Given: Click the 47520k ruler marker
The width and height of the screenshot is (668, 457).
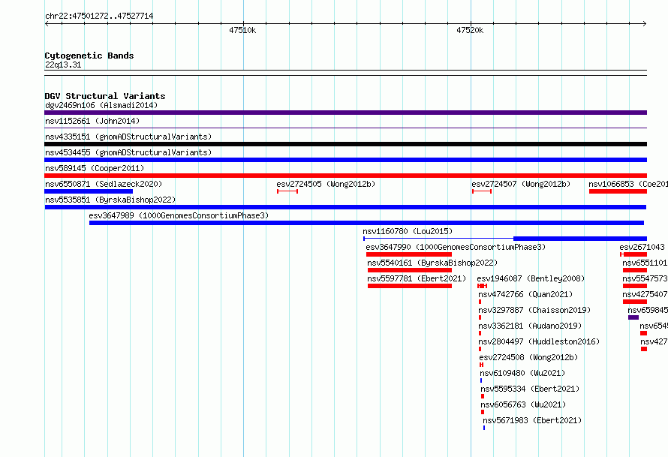Looking at the screenshot, I should pyautogui.click(x=470, y=30).
